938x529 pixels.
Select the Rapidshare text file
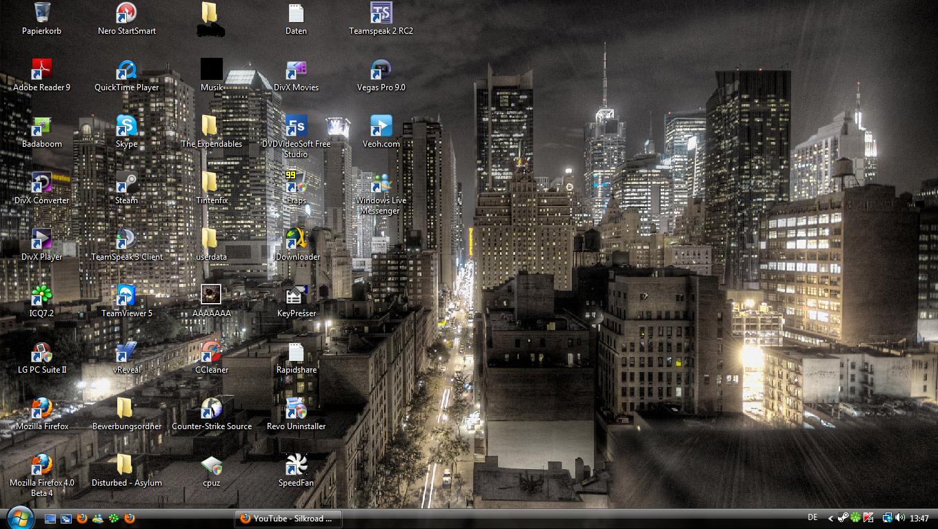pyautogui.click(x=296, y=352)
